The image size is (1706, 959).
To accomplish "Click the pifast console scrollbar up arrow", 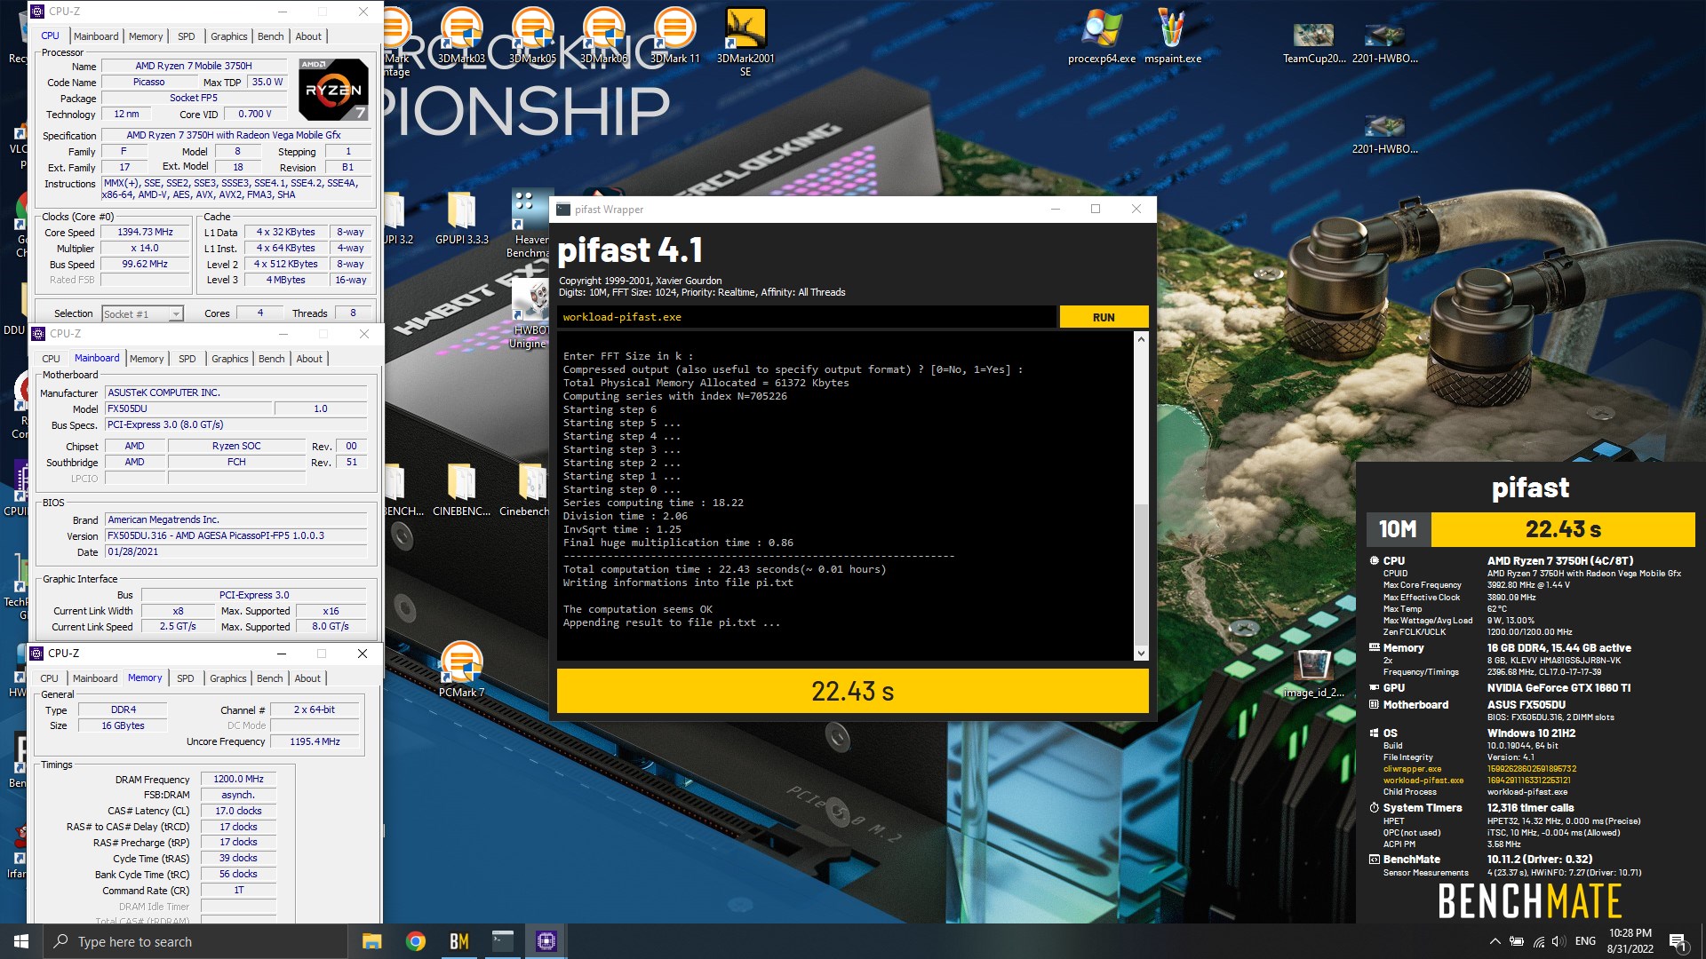I will coord(1141,339).
